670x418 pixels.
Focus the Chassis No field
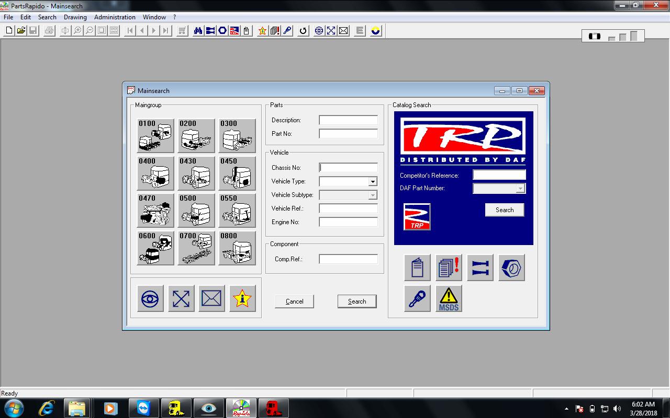pos(348,168)
